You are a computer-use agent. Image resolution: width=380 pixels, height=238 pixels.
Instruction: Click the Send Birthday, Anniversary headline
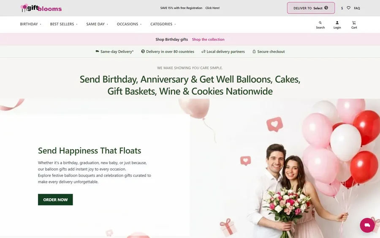[190, 85]
